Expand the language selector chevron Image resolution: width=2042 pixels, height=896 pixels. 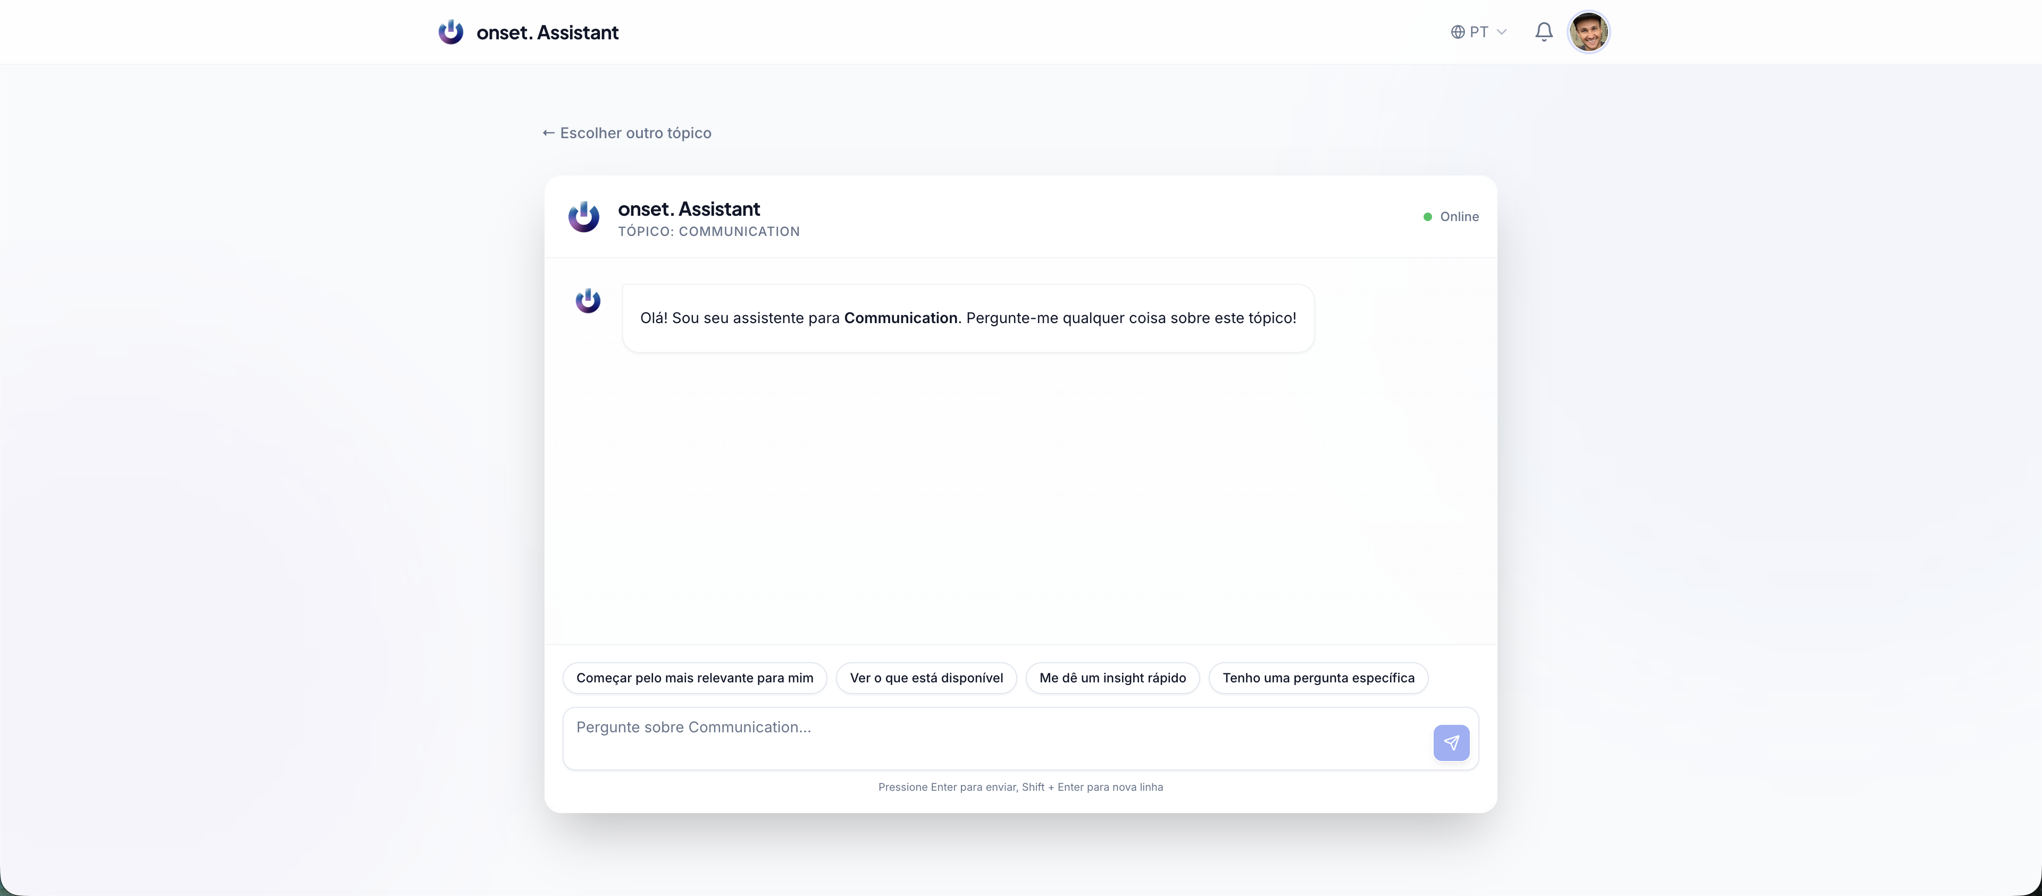coord(1502,32)
